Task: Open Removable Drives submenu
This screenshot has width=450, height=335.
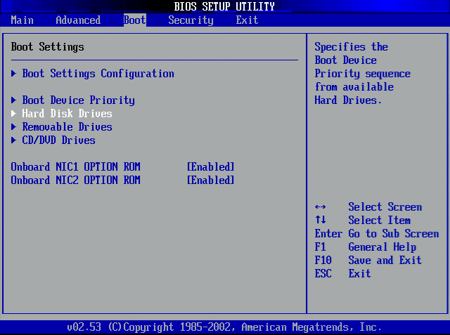Action: (x=67, y=126)
